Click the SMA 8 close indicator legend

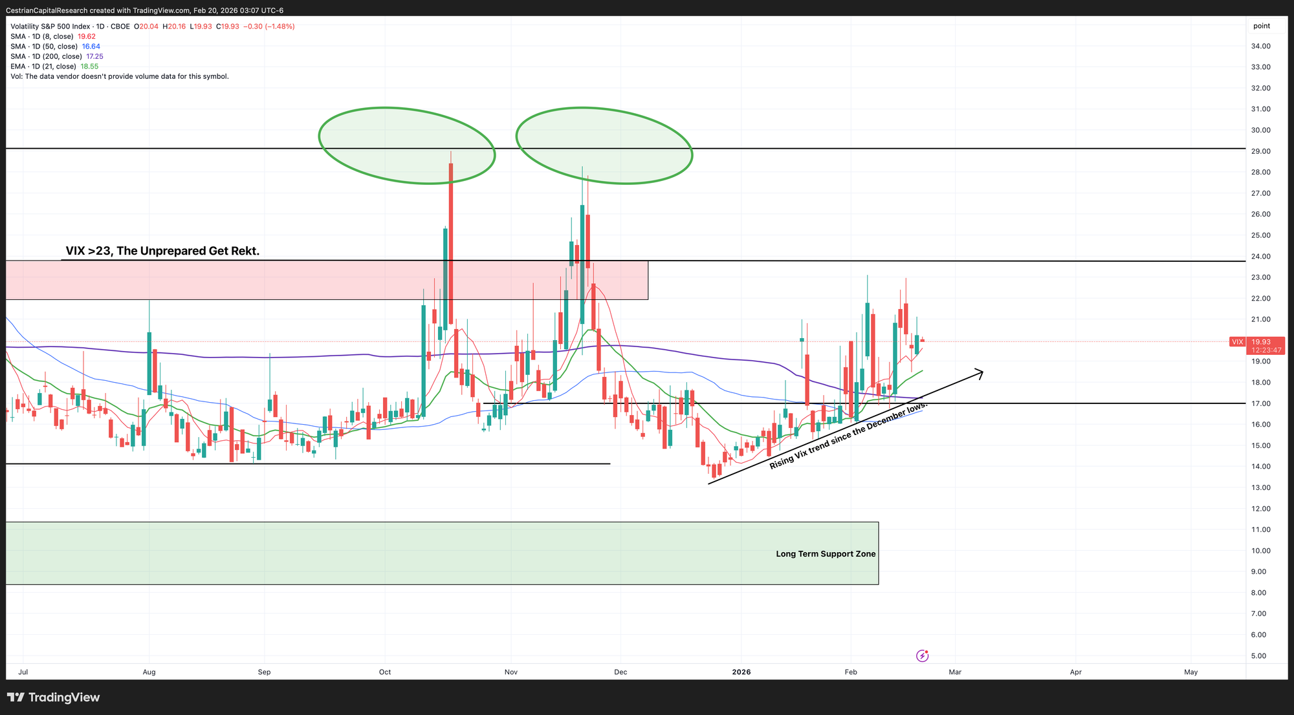tap(42, 37)
